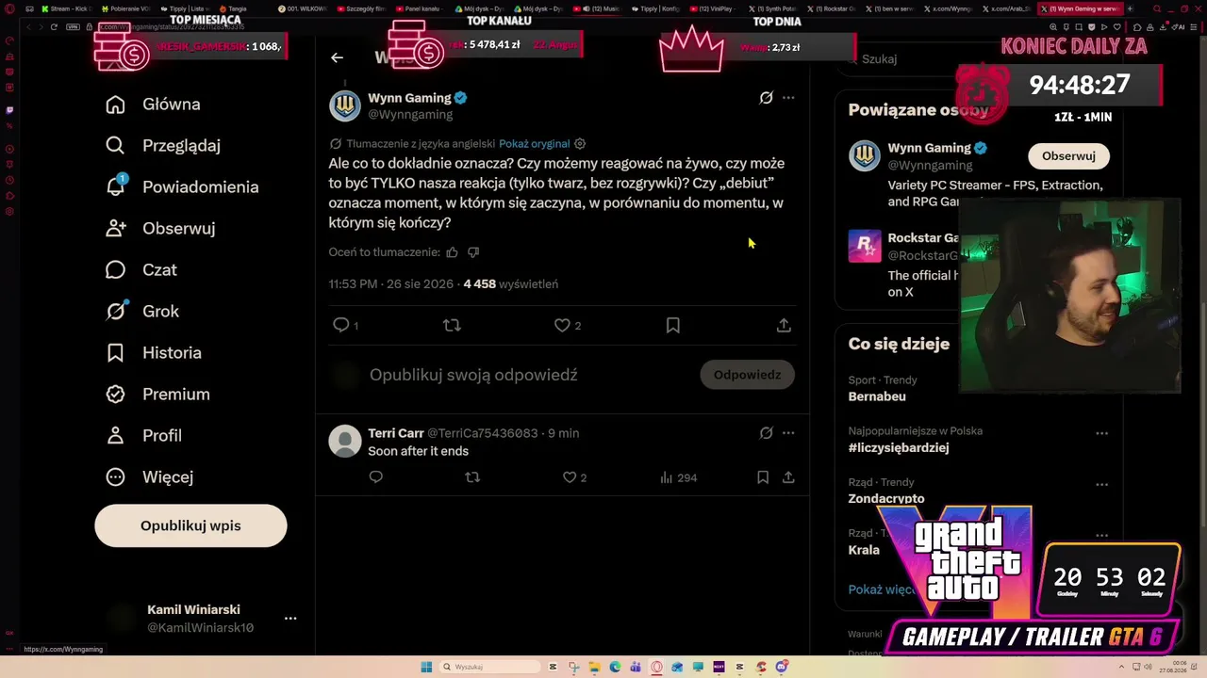The width and height of the screenshot is (1207, 678).
Task: Switch to the x.com/Arab browser tab
Action: 1005,8
